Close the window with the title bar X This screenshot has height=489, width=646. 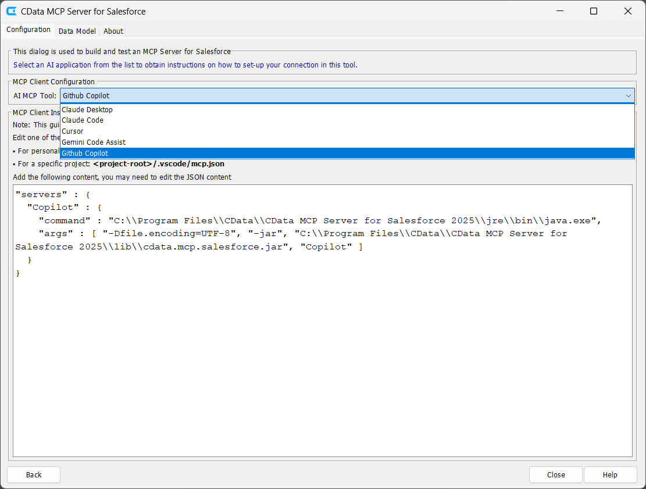(628, 11)
